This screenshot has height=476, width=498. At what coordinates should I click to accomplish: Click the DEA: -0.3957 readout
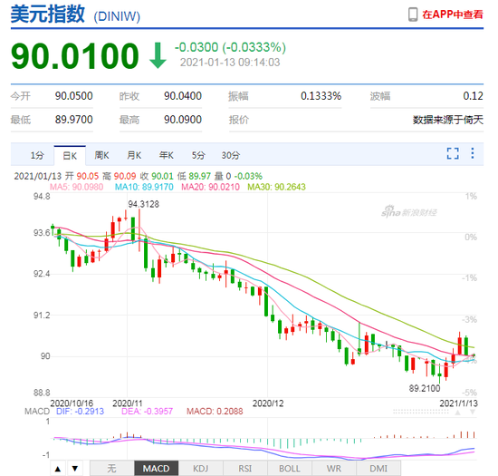point(147,411)
